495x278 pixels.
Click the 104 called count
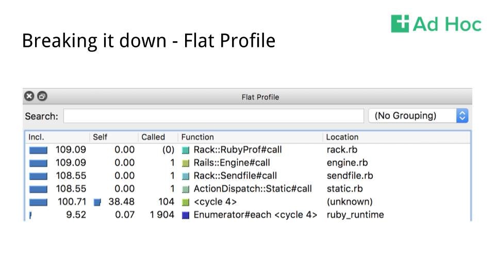tap(167, 202)
